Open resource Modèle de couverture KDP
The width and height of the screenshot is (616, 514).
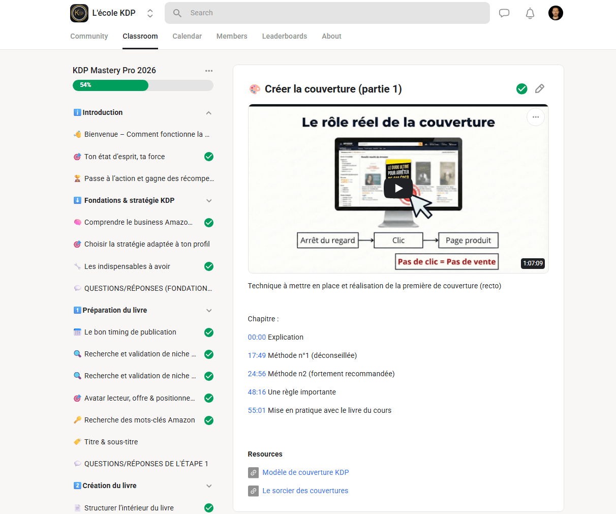pyautogui.click(x=305, y=472)
